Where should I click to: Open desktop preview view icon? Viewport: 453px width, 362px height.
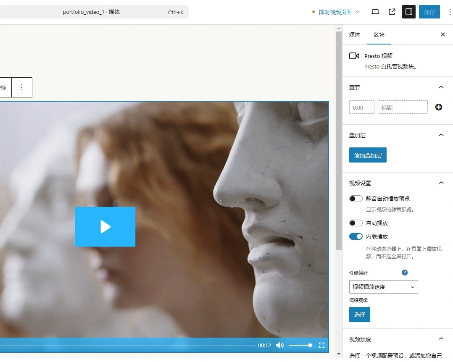pyautogui.click(x=375, y=12)
